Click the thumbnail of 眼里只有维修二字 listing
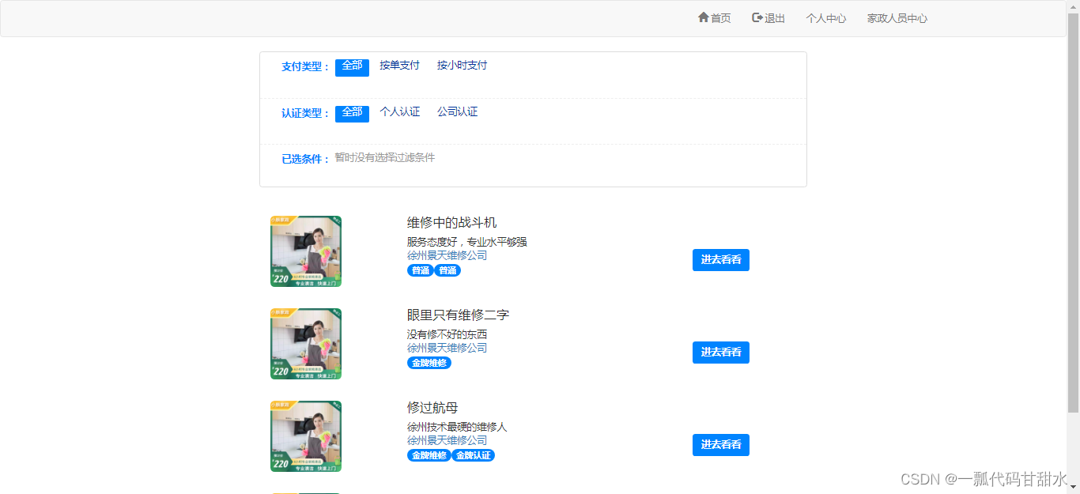The height and width of the screenshot is (494, 1080). 306,343
